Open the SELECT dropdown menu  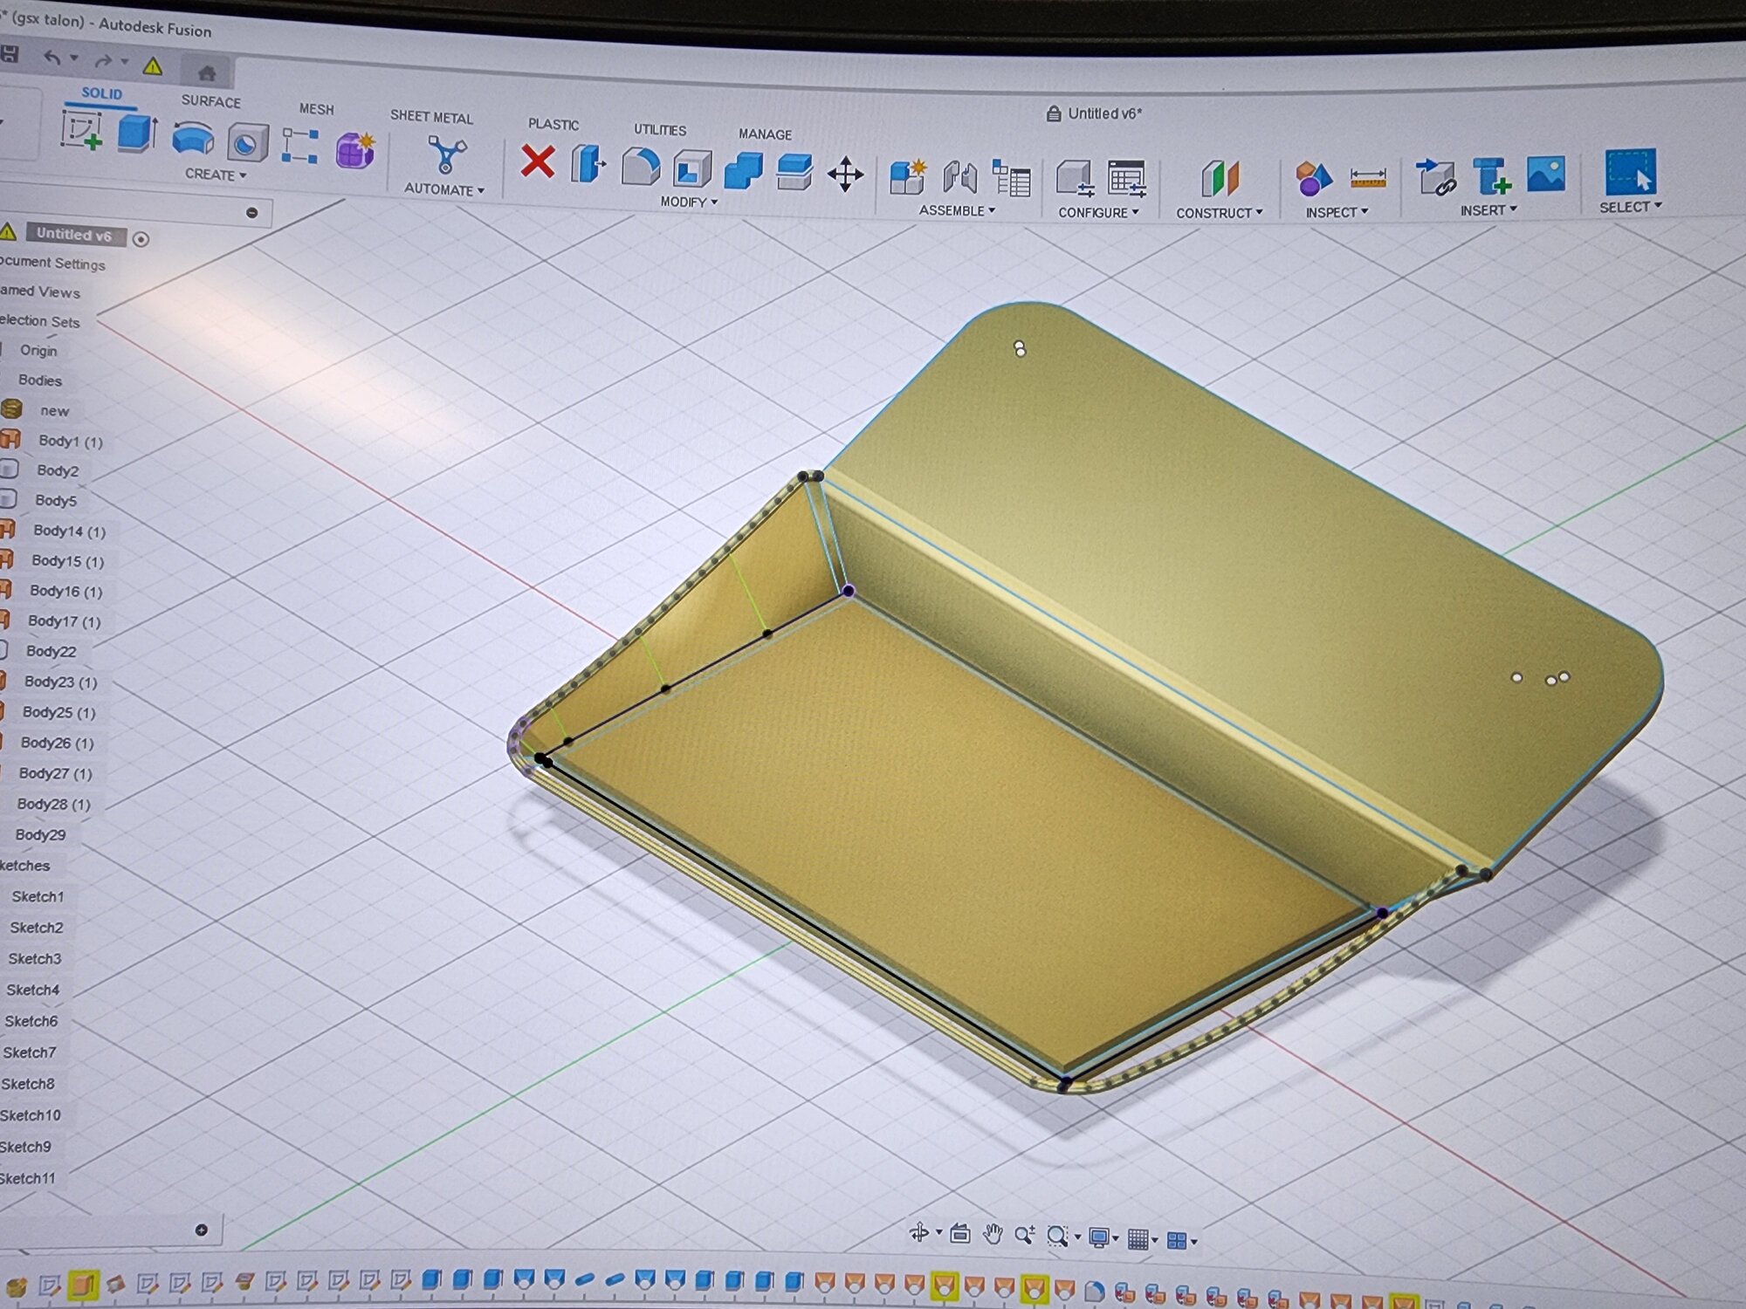[1630, 207]
